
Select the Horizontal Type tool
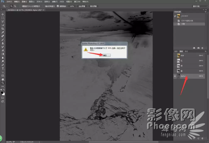pos(2,69)
